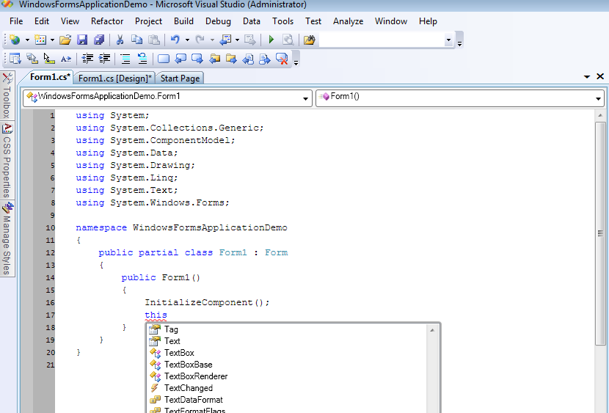Switch to the Start Page tab

180,78
